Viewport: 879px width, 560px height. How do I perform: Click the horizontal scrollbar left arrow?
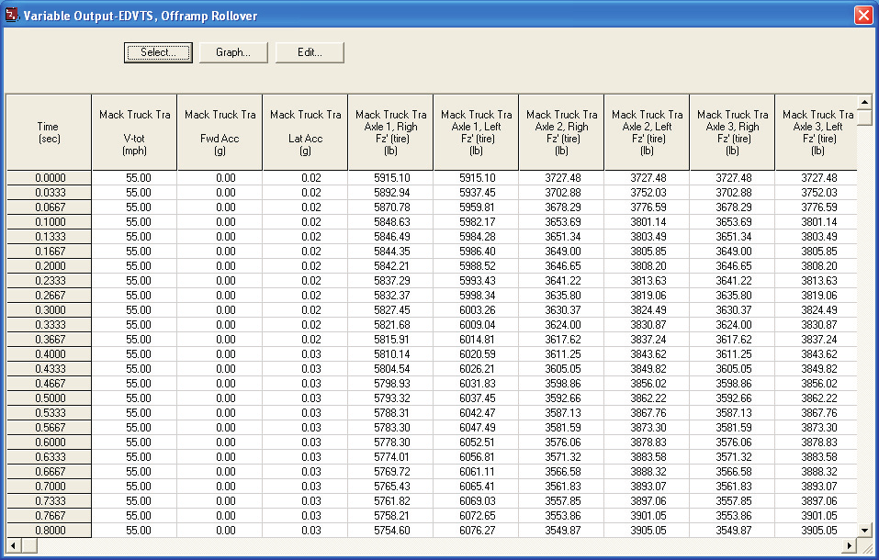pyautogui.click(x=14, y=545)
